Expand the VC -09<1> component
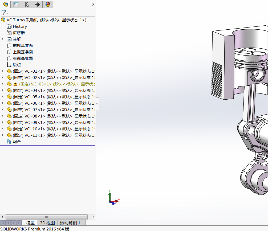268x231 pixels. pos(3,122)
